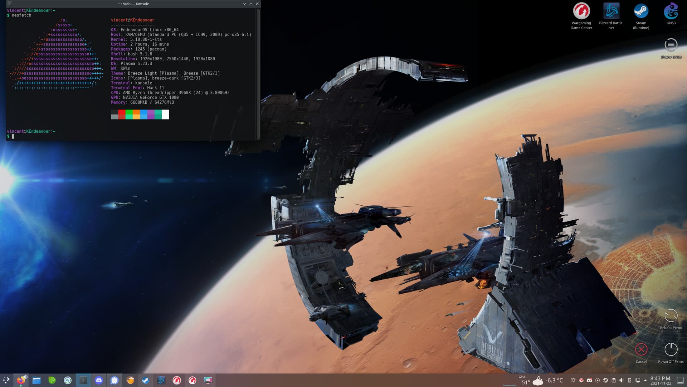
Task: Expand hidden system tray icons arrow
Action: click(645, 380)
